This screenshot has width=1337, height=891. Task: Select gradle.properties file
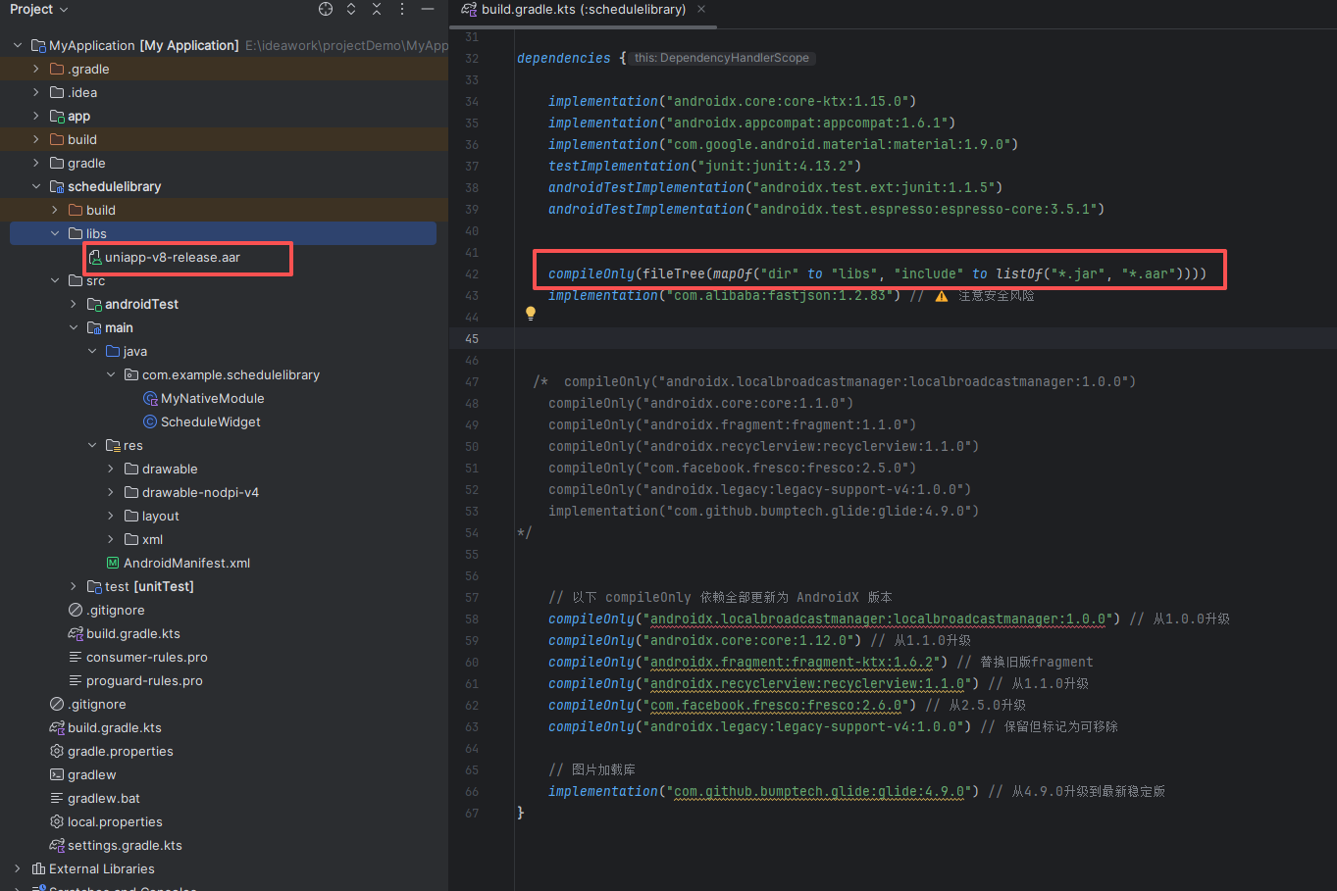pos(121,751)
